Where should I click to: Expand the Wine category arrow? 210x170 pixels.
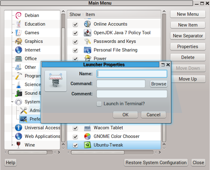click(12, 145)
